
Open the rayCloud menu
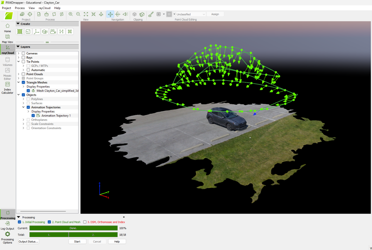click(x=45, y=8)
